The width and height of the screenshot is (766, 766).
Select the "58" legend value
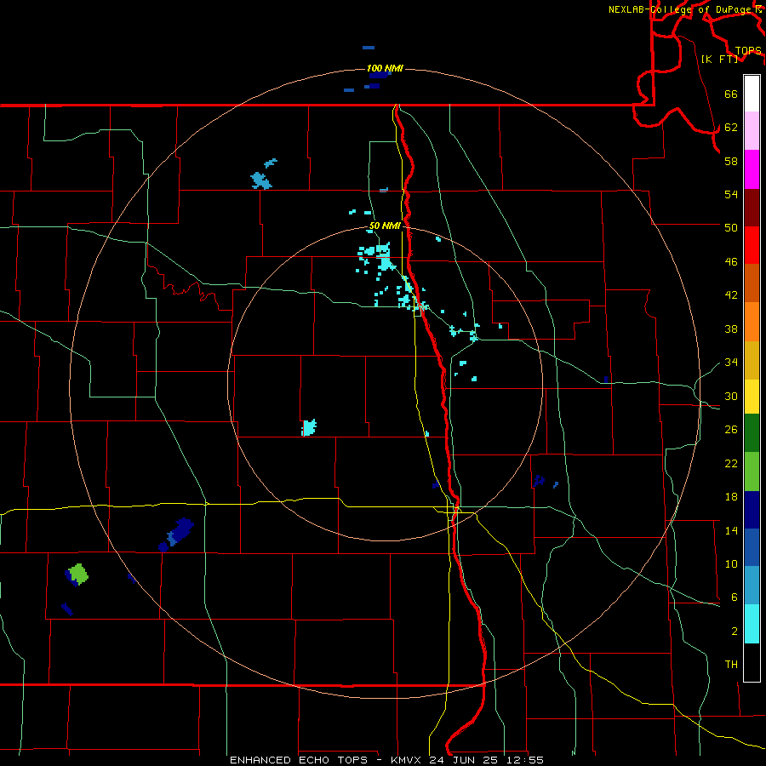(x=731, y=161)
